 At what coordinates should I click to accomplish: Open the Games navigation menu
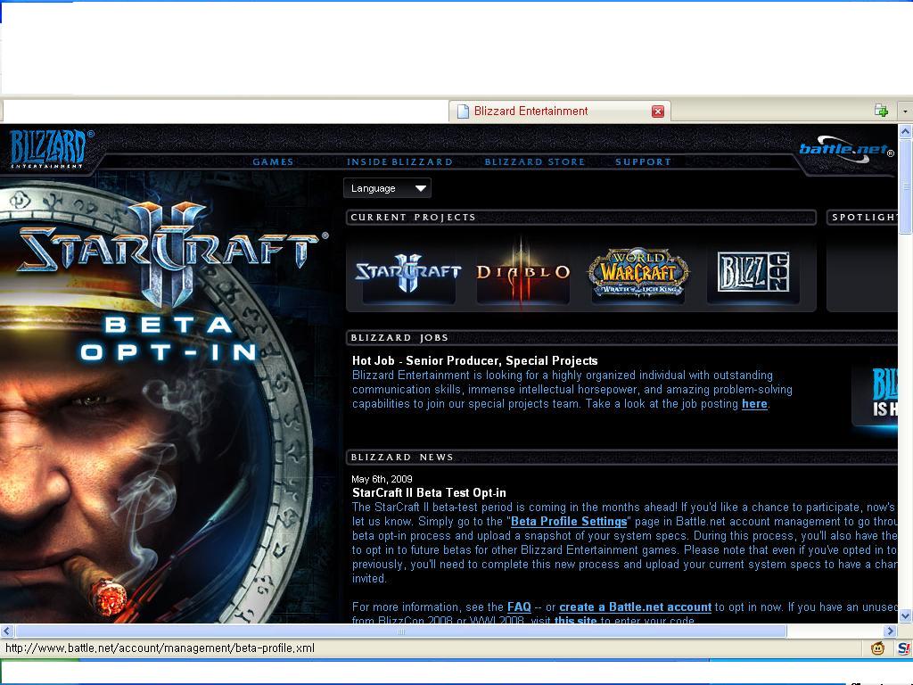[273, 162]
